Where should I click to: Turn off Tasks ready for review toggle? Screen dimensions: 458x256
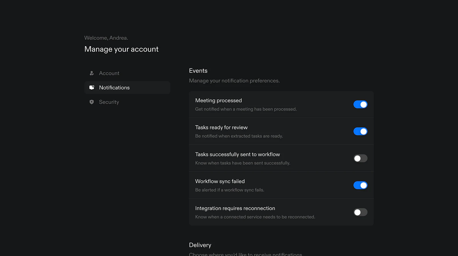pos(360,131)
